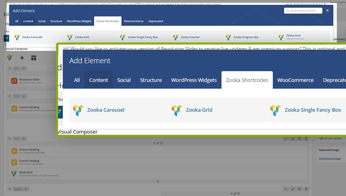346x196 pixels.
Task: Close the Add Element dialog
Action: click(327, 11)
